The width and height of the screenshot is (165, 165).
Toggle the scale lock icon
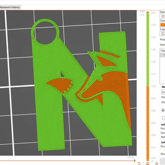(163, 110)
